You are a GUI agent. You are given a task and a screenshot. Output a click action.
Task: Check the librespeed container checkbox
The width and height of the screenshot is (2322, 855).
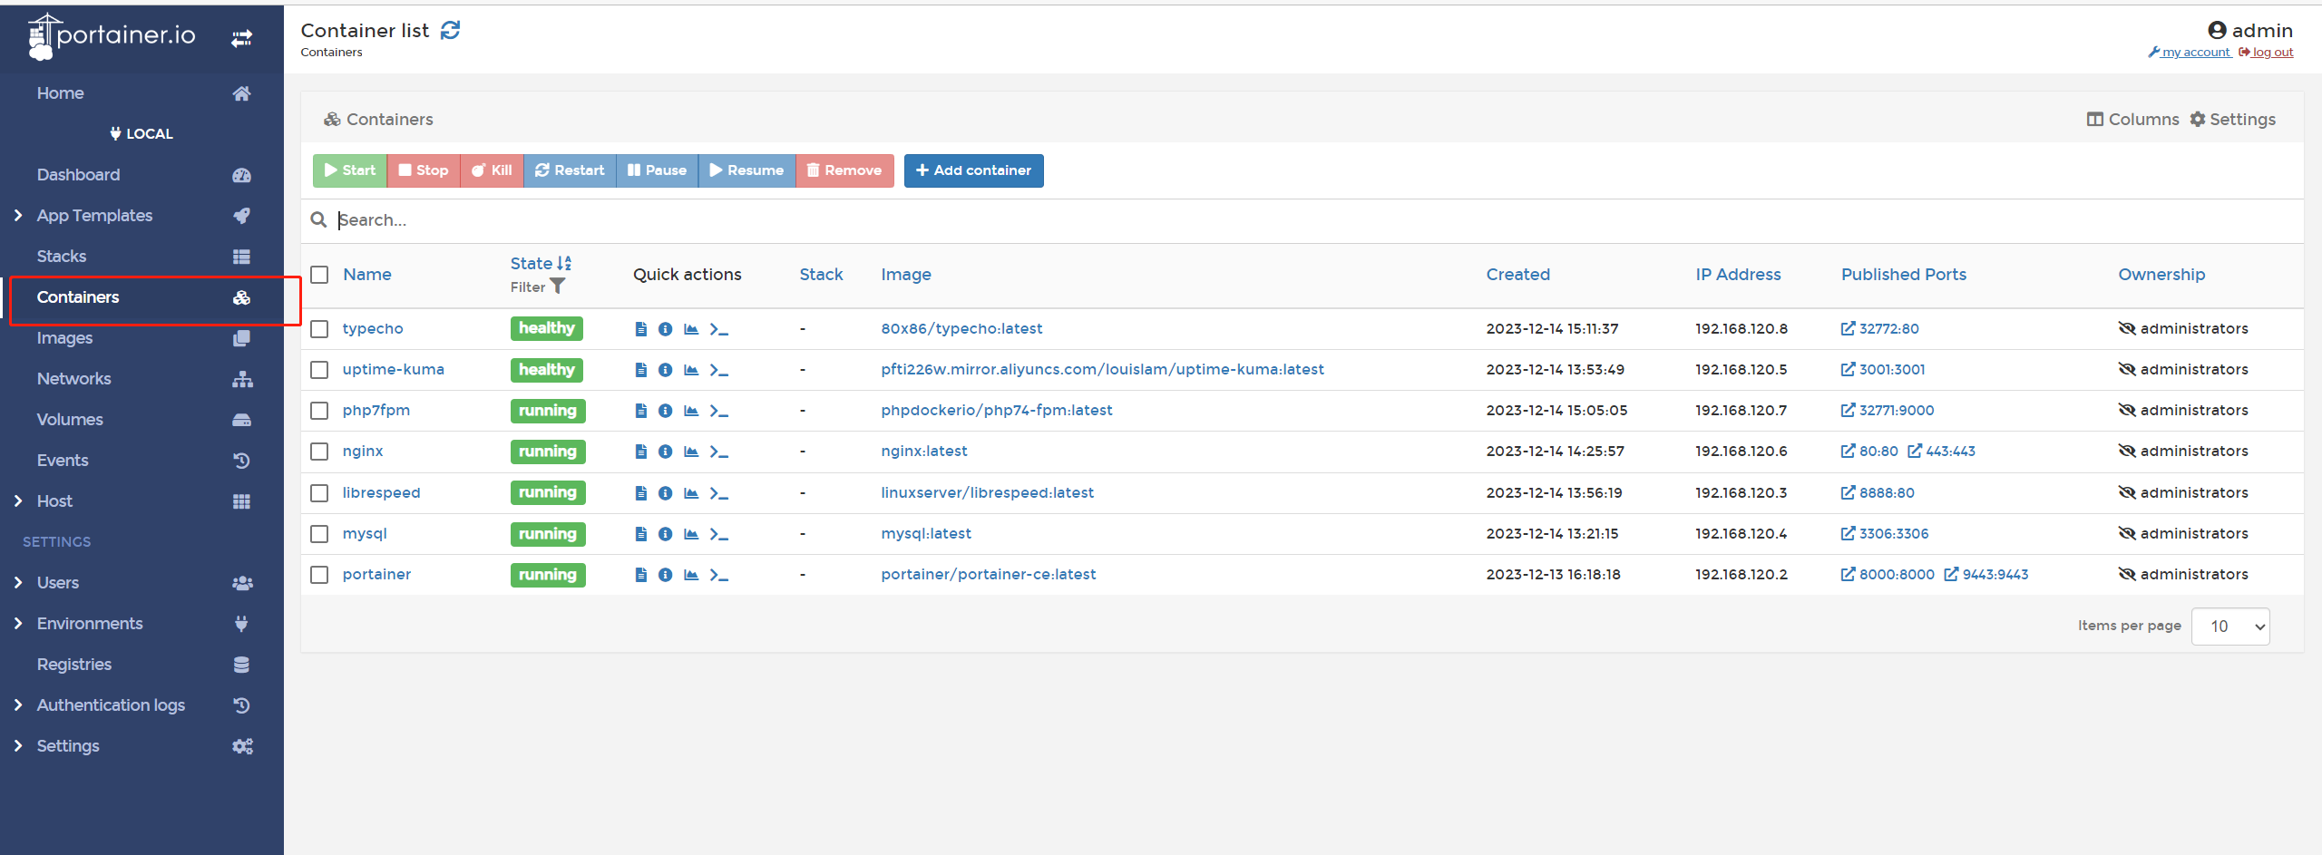(319, 493)
